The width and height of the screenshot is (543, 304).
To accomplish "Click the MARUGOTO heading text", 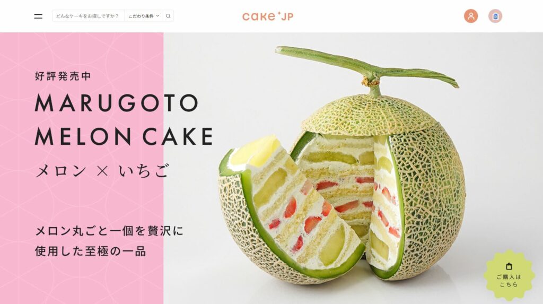I will tap(117, 103).
